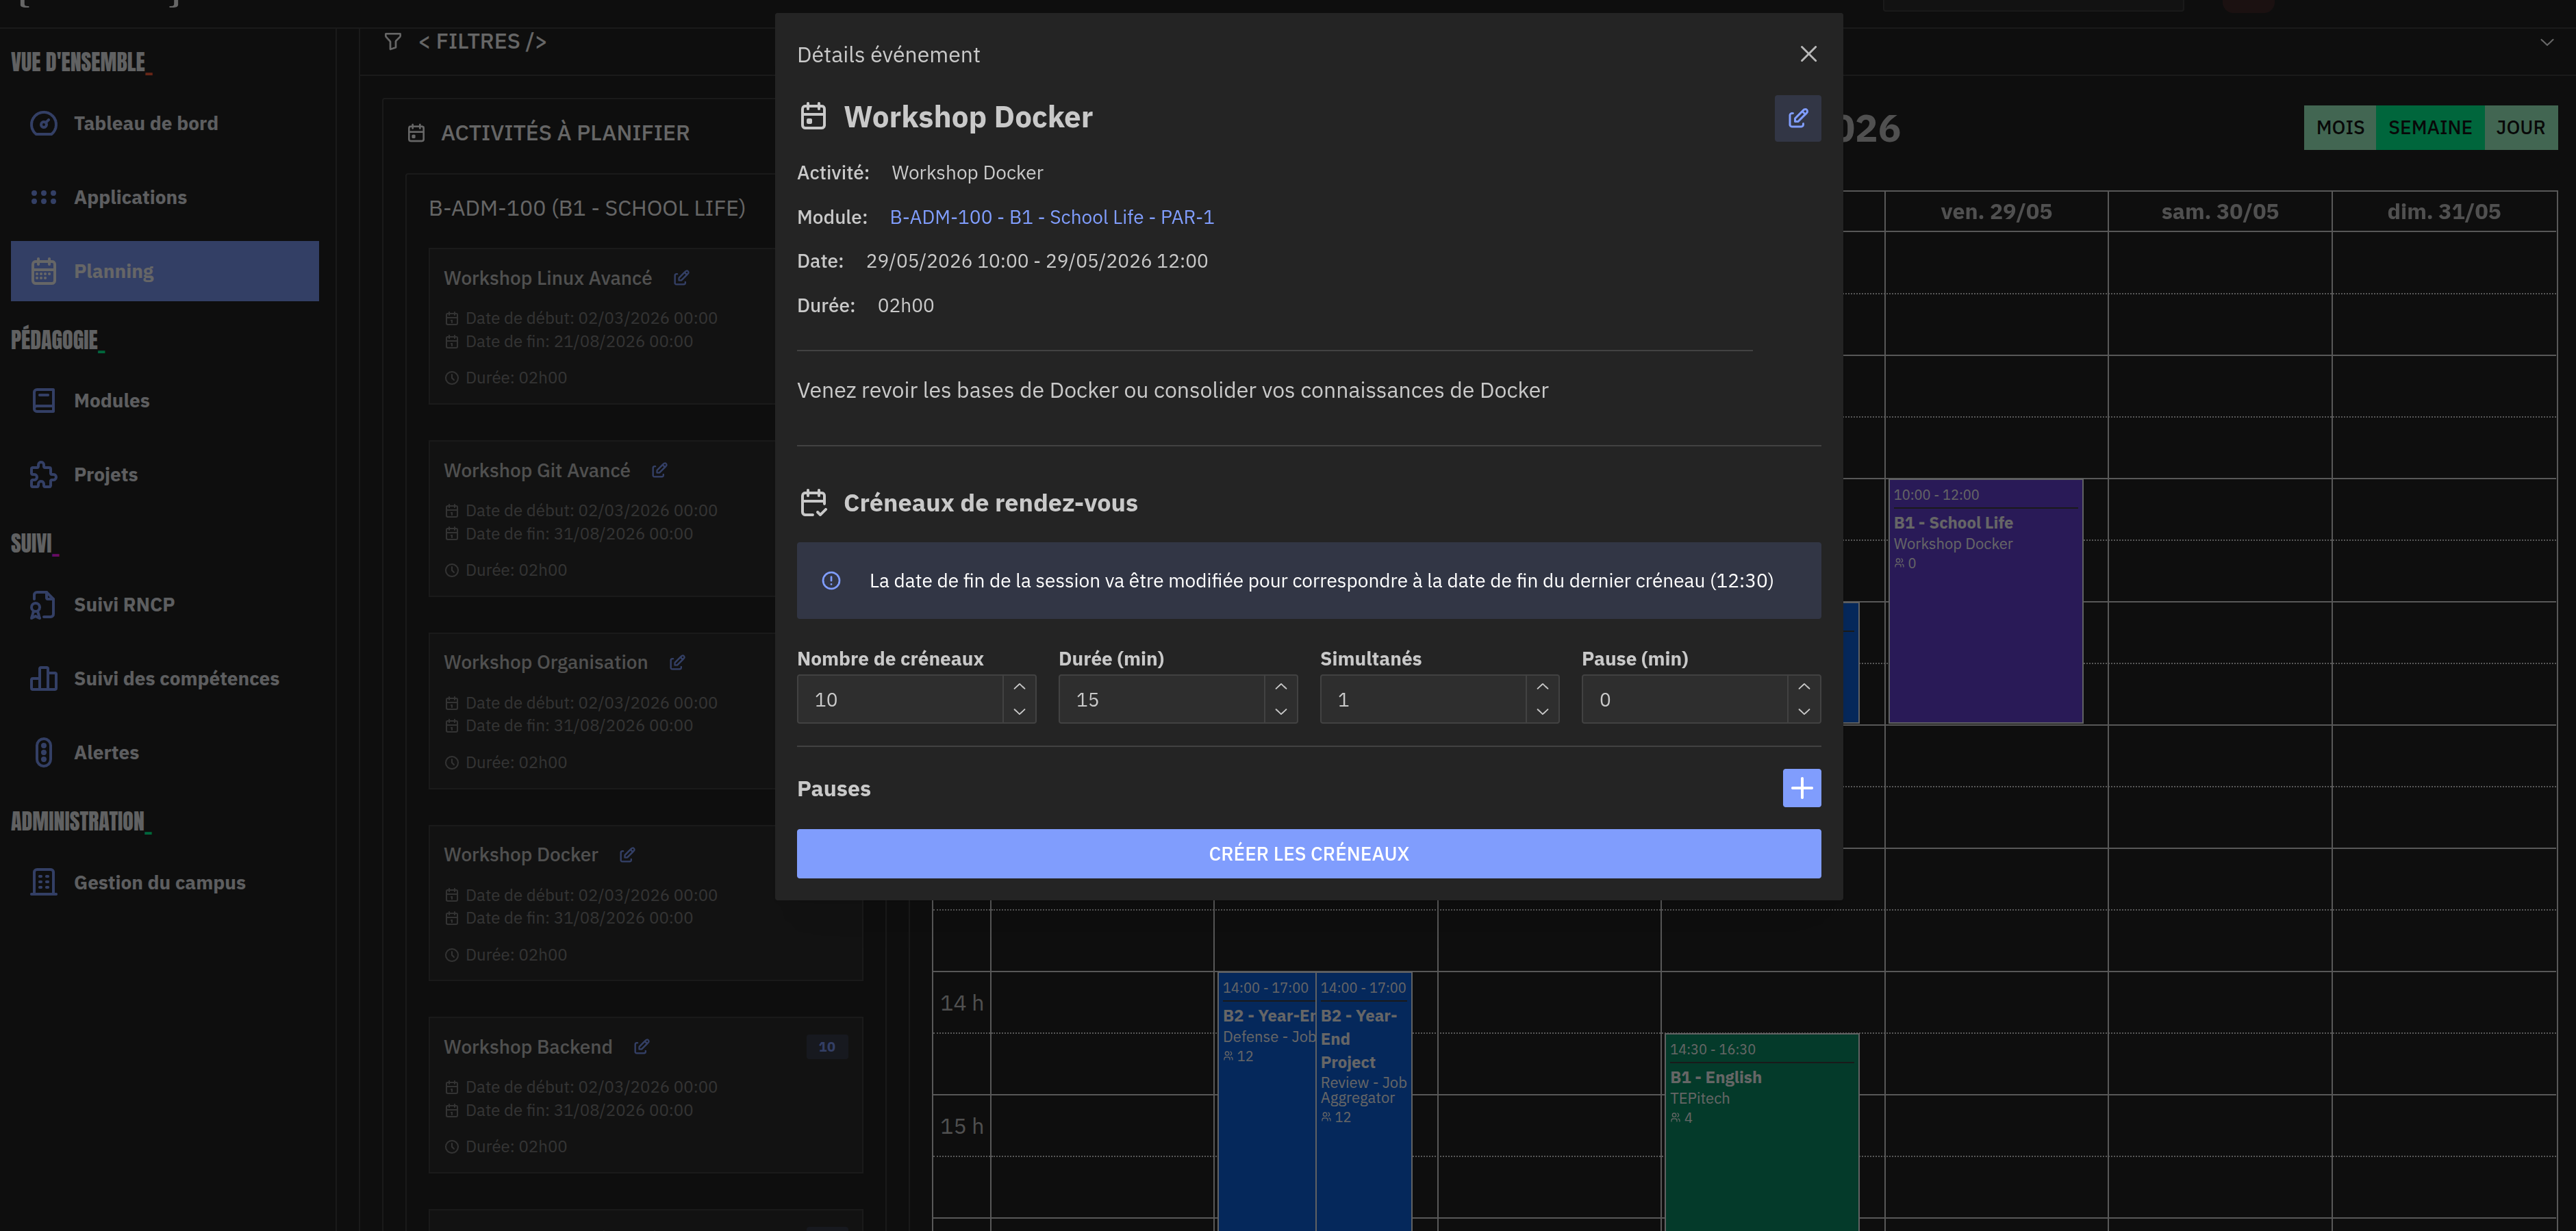Click the Alertes sidebar icon
The width and height of the screenshot is (2576, 1231).
(43, 752)
